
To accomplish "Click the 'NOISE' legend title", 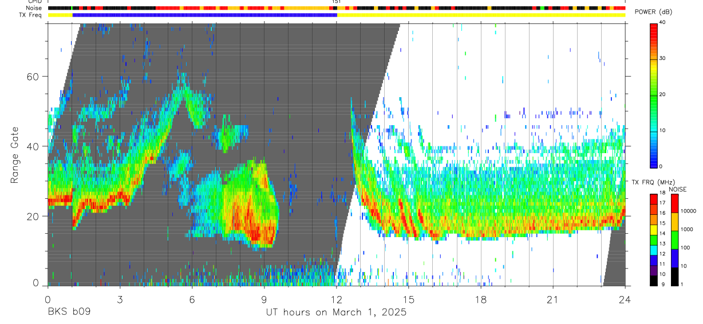I will coord(678,189).
